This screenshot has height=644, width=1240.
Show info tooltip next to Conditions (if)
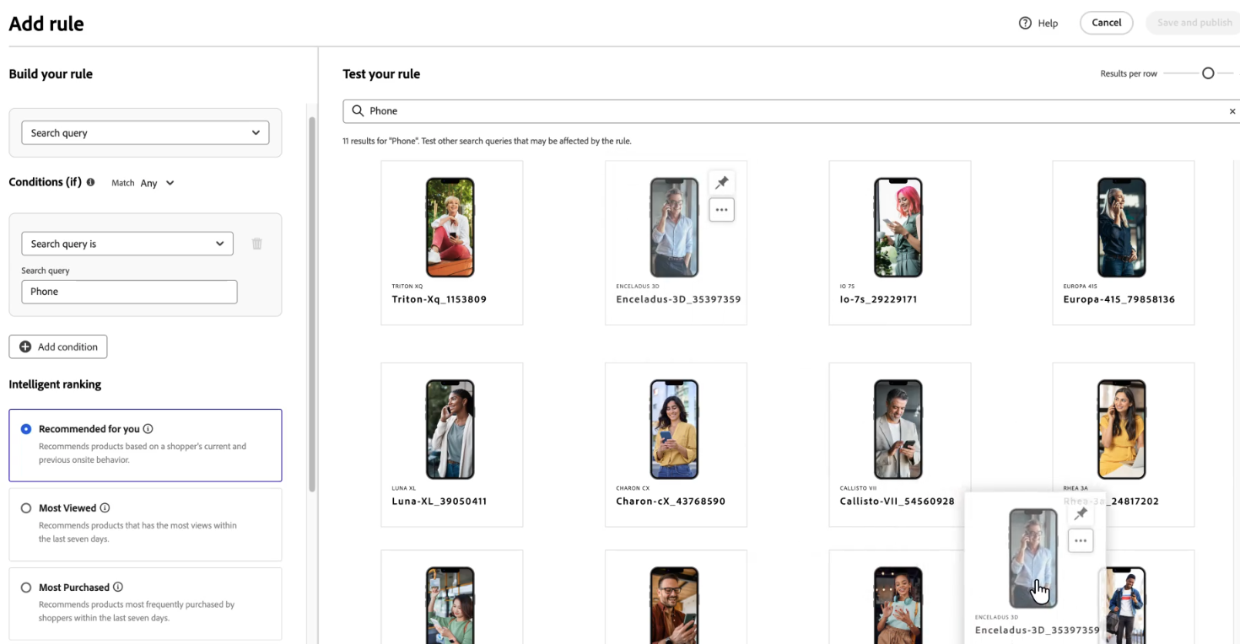90,182
